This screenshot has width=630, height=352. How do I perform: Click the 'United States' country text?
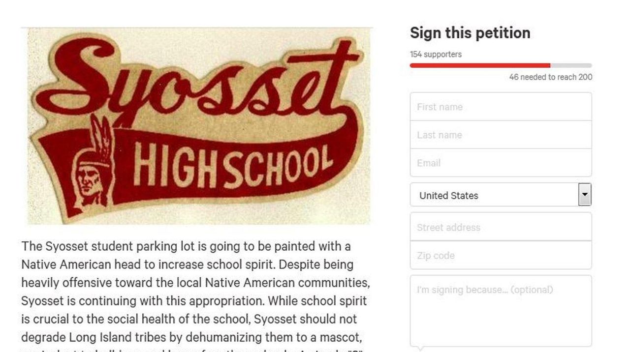pos(449,195)
